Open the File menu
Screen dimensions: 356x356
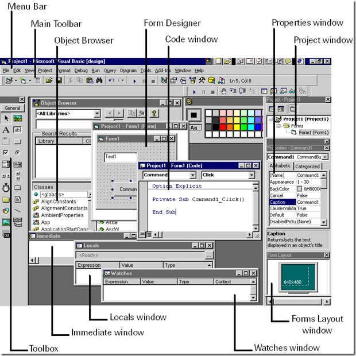coord(6,71)
